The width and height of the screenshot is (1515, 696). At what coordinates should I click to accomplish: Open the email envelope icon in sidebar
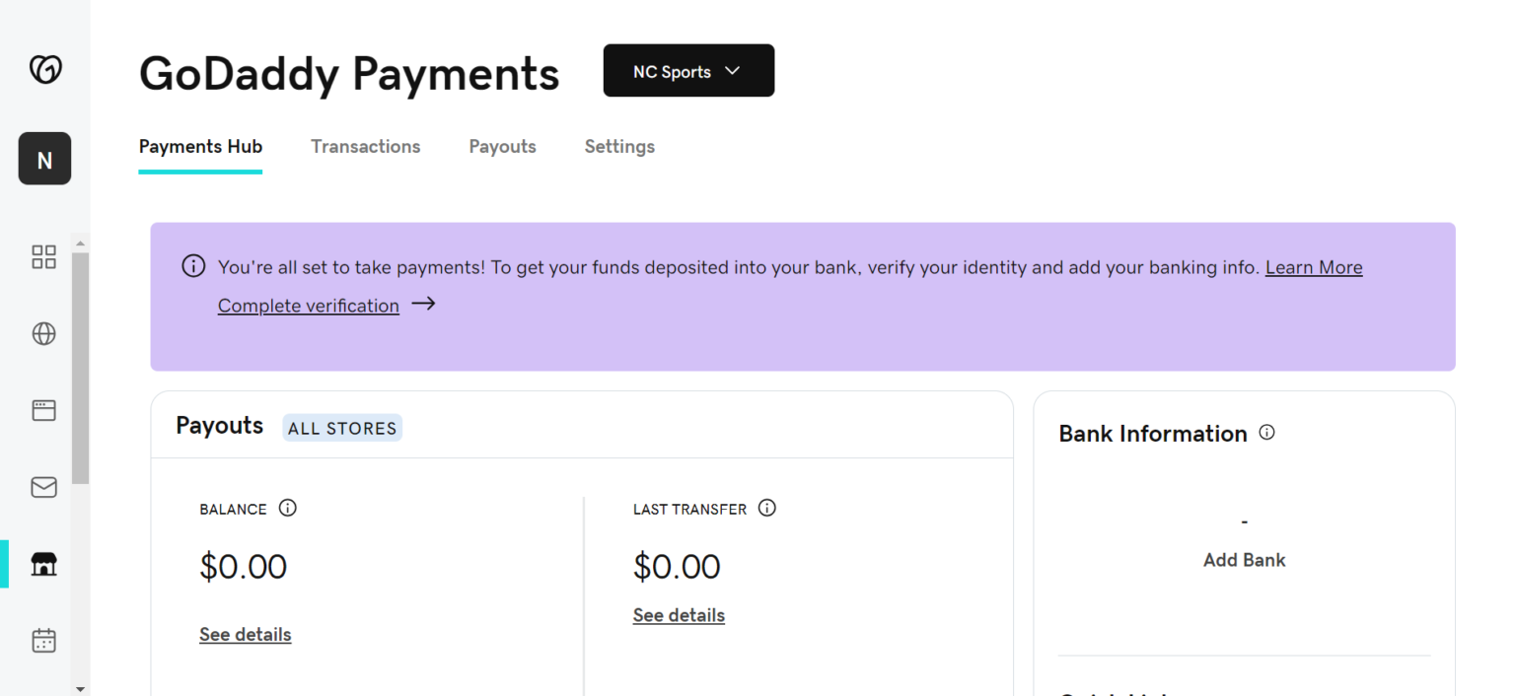pyautogui.click(x=44, y=487)
